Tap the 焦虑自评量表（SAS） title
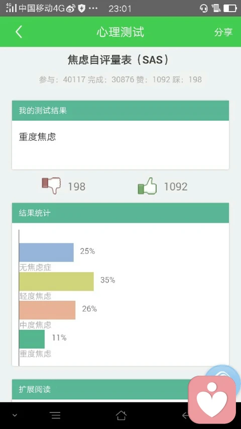Viewport: 241px width, 429px height. [x=118, y=60]
